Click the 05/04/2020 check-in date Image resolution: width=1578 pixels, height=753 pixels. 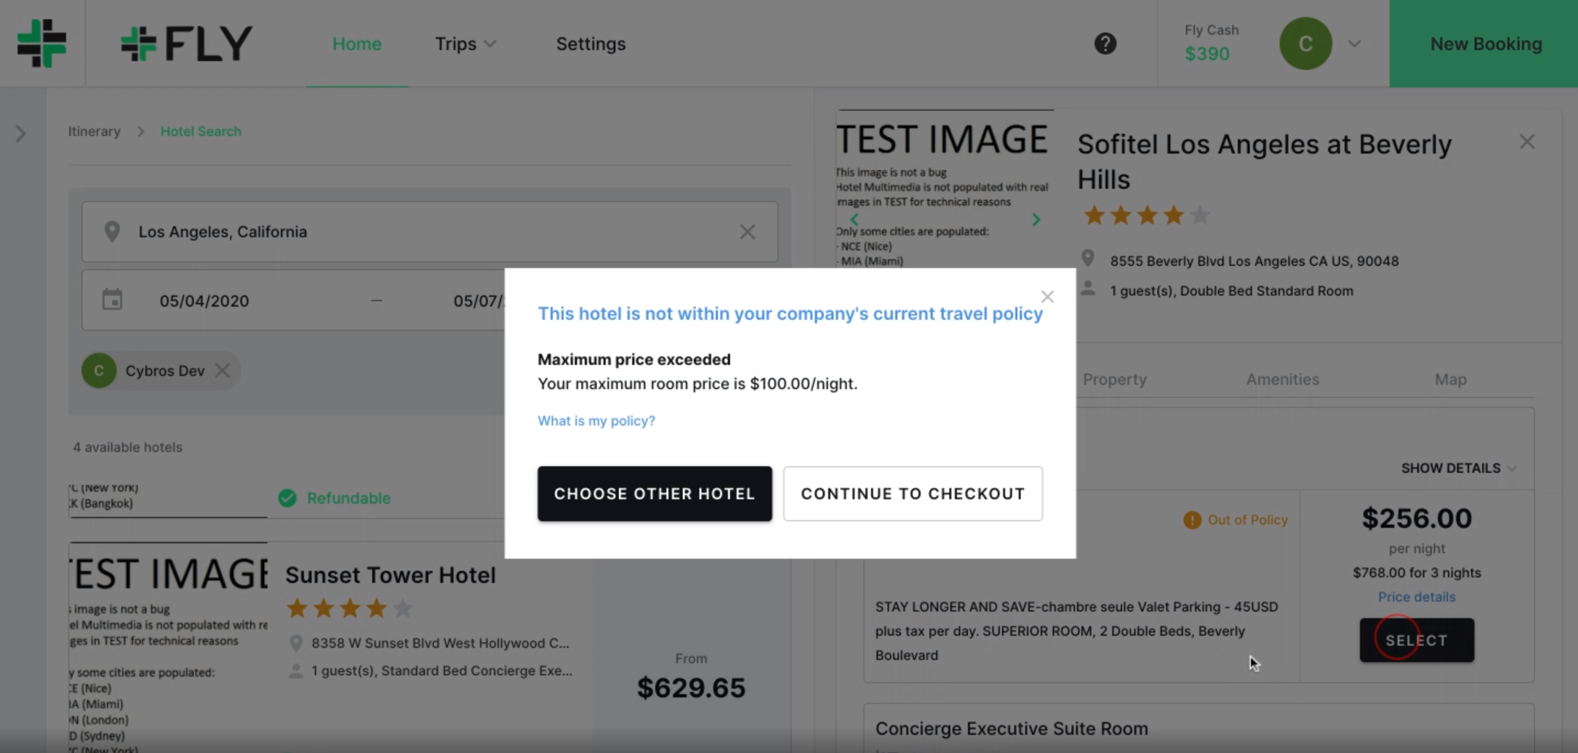[x=204, y=301]
